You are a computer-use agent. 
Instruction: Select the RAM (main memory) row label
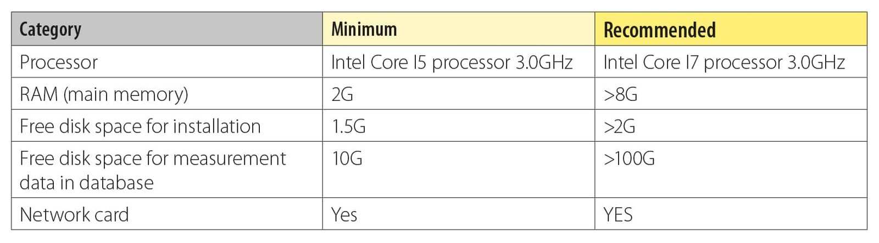[x=104, y=94]
